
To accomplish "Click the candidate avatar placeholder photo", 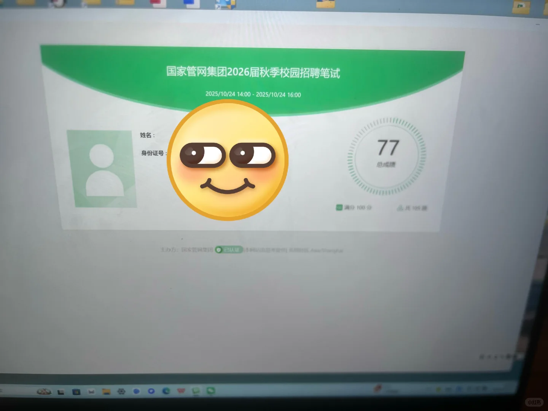I will pos(102,169).
